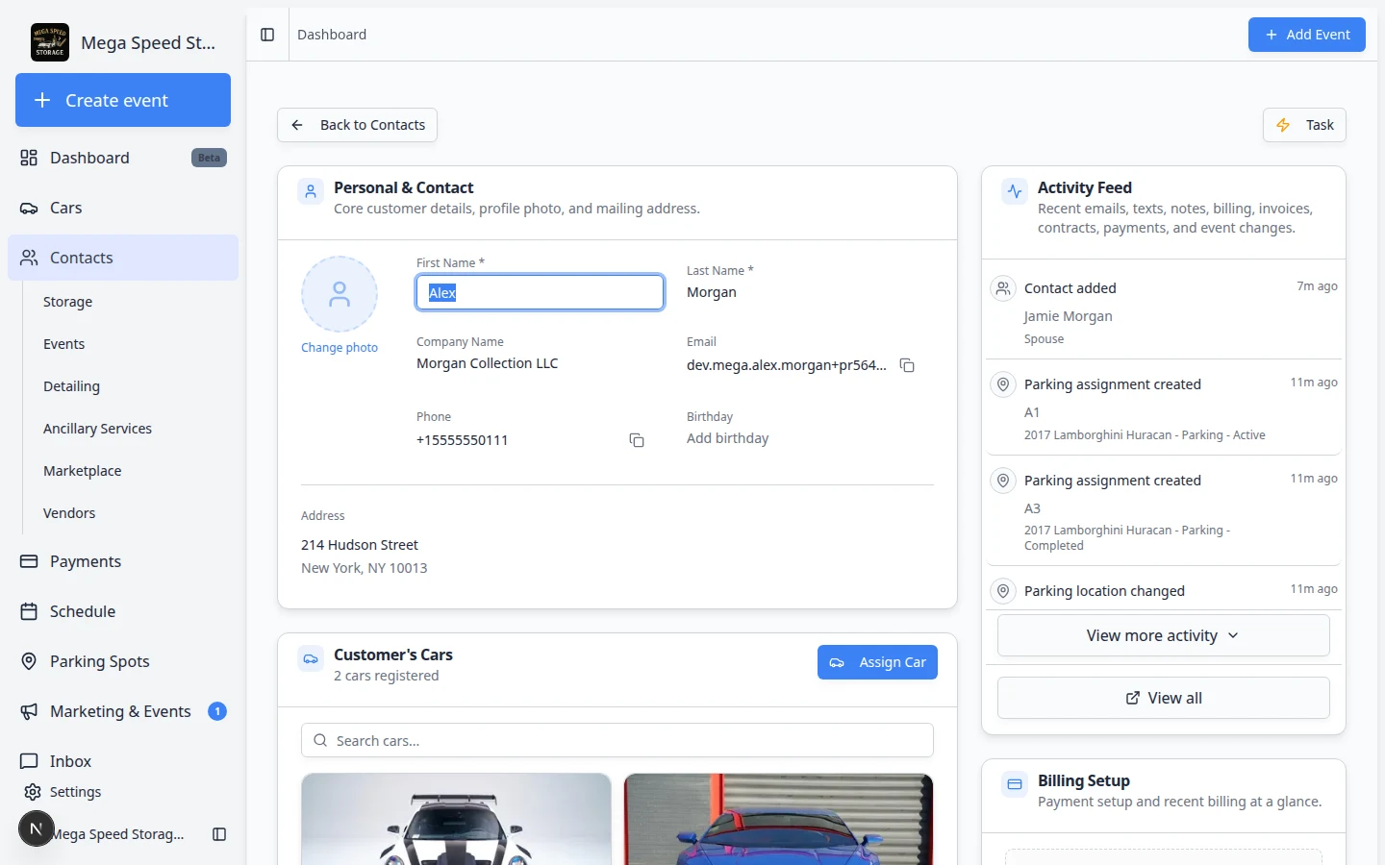Click pin icon for A3 parking assignment
1385x865 pixels.
tap(1003, 481)
